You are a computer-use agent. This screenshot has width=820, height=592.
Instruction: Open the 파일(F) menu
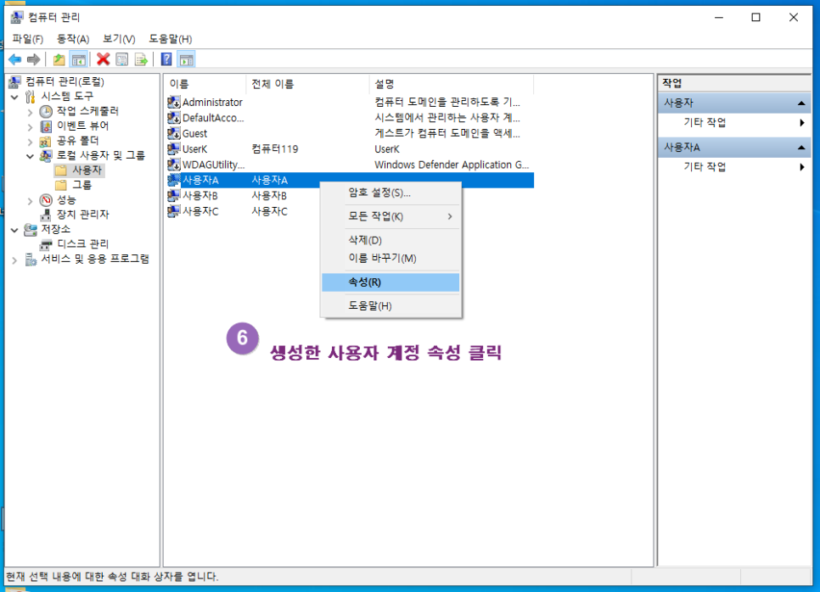28,39
